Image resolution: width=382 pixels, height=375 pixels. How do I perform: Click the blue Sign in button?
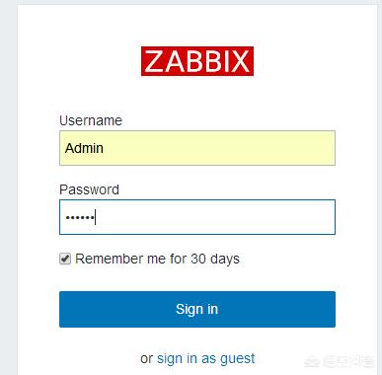[197, 309]
